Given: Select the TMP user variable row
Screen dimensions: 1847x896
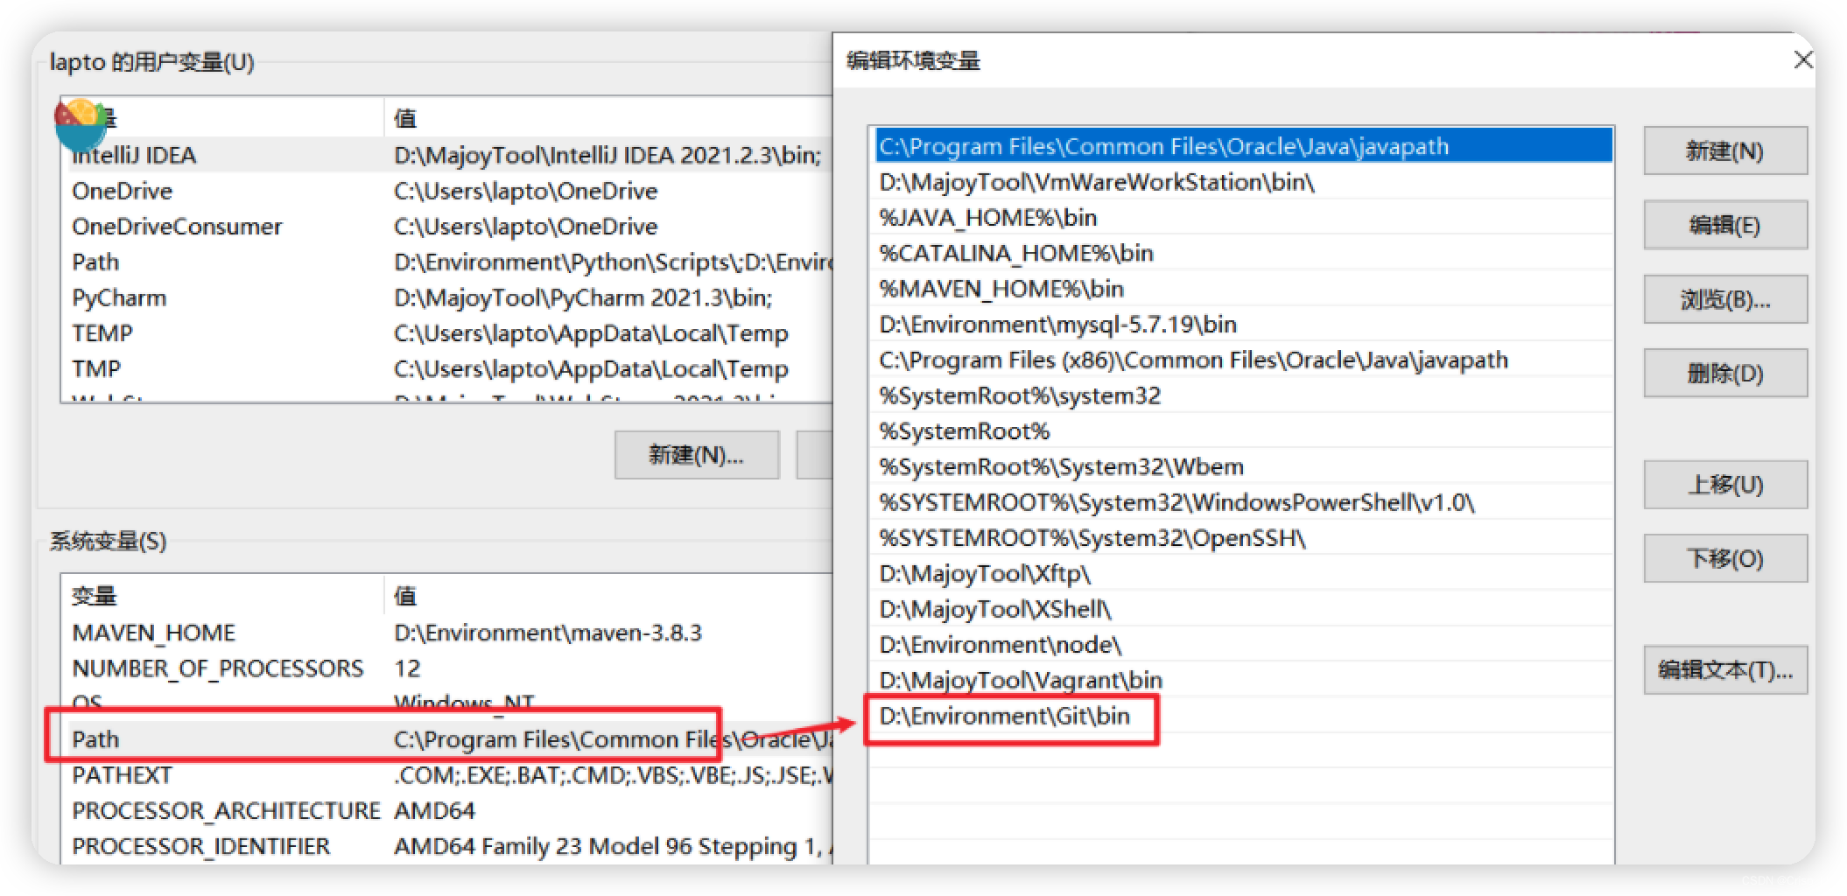Looking at the screenshot, I should click(x=446, y=369).
